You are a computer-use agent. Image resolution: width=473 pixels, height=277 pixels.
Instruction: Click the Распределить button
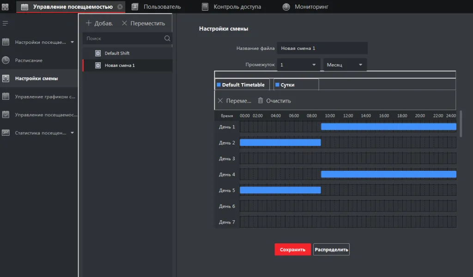[x=331, y=250]
